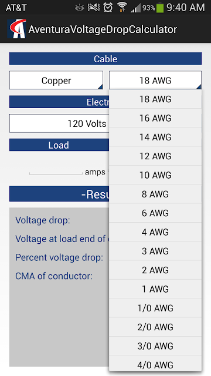Tap the signal strength bars icon

[x=135, y=8]
